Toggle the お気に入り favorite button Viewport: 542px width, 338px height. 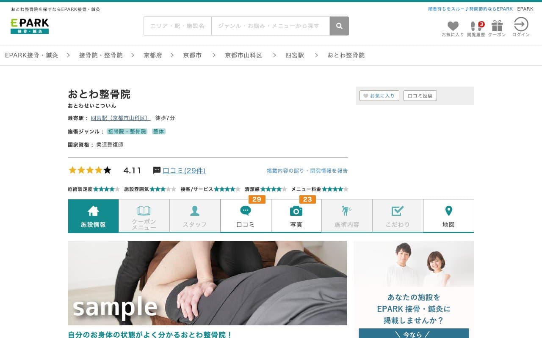click(379, 96)
